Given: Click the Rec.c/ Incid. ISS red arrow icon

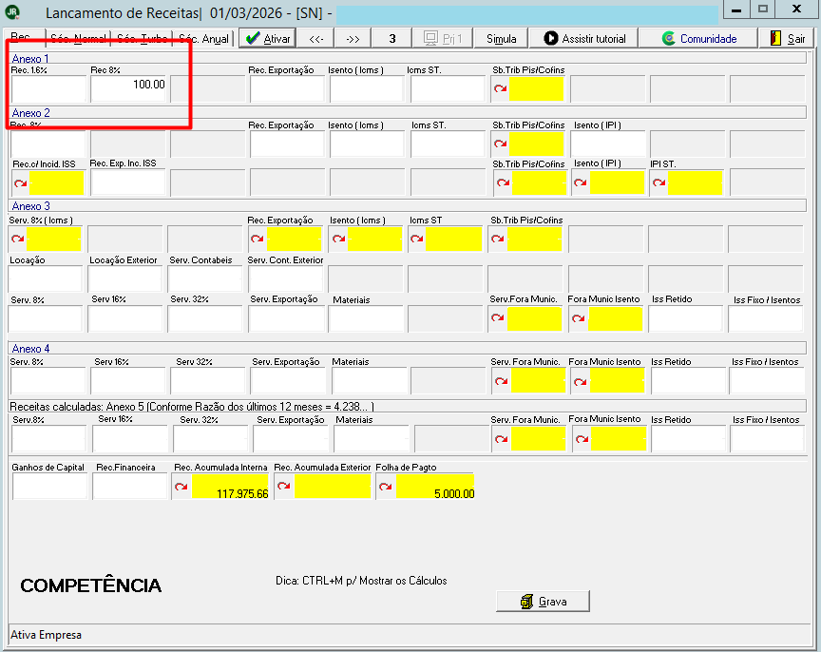Looking at the screenshot, I should pos(21,183).
